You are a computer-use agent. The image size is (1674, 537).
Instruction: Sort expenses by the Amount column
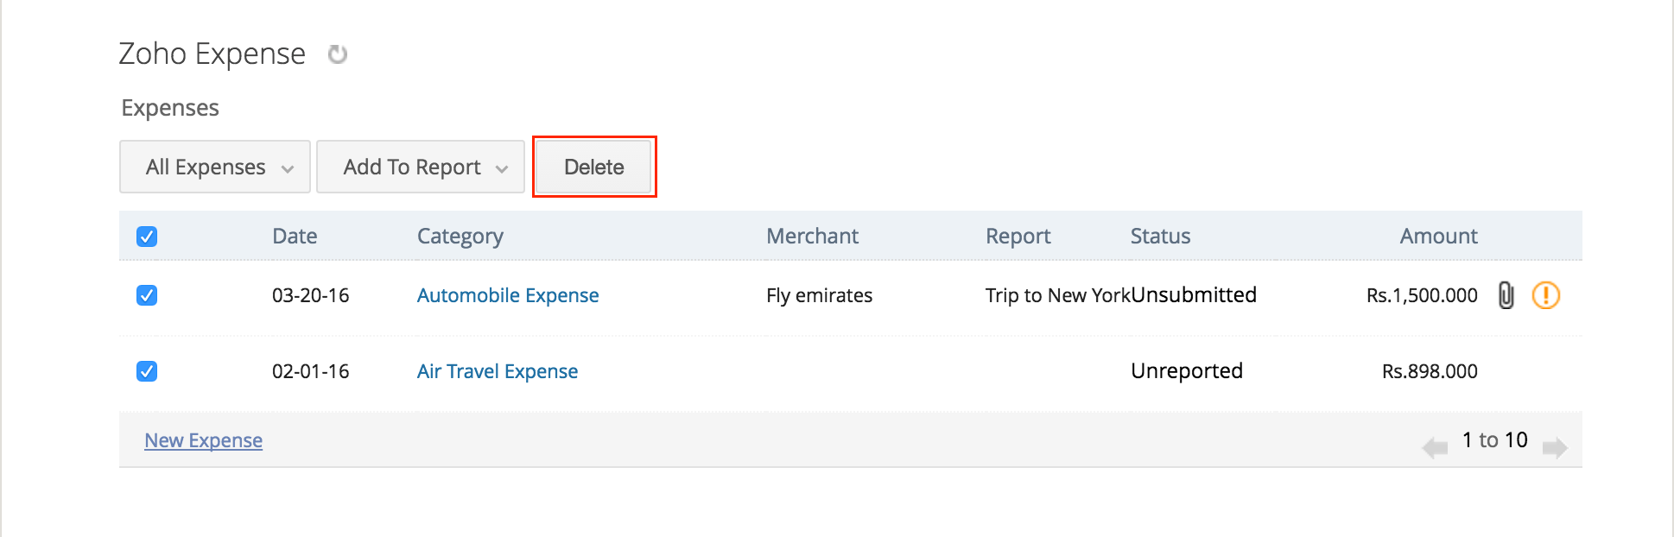point(1437,236)
